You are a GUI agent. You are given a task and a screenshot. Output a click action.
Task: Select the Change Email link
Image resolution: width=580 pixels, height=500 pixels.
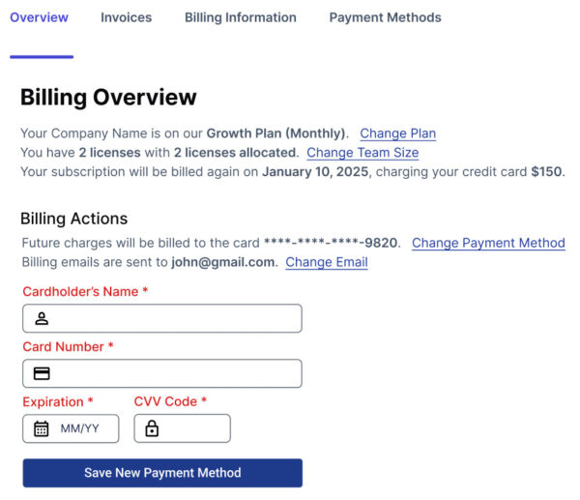pyautogui.click(x=327, y=262)
